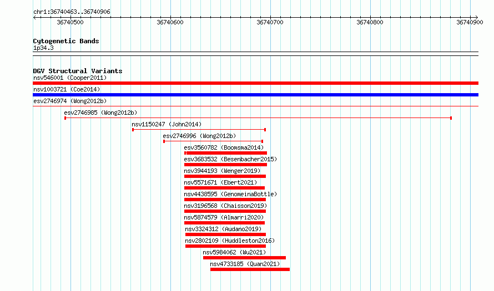The image size is (494, 291).
Task: Open nsv3324312 (Audano2019) variant label
Action: pos(223,229)
